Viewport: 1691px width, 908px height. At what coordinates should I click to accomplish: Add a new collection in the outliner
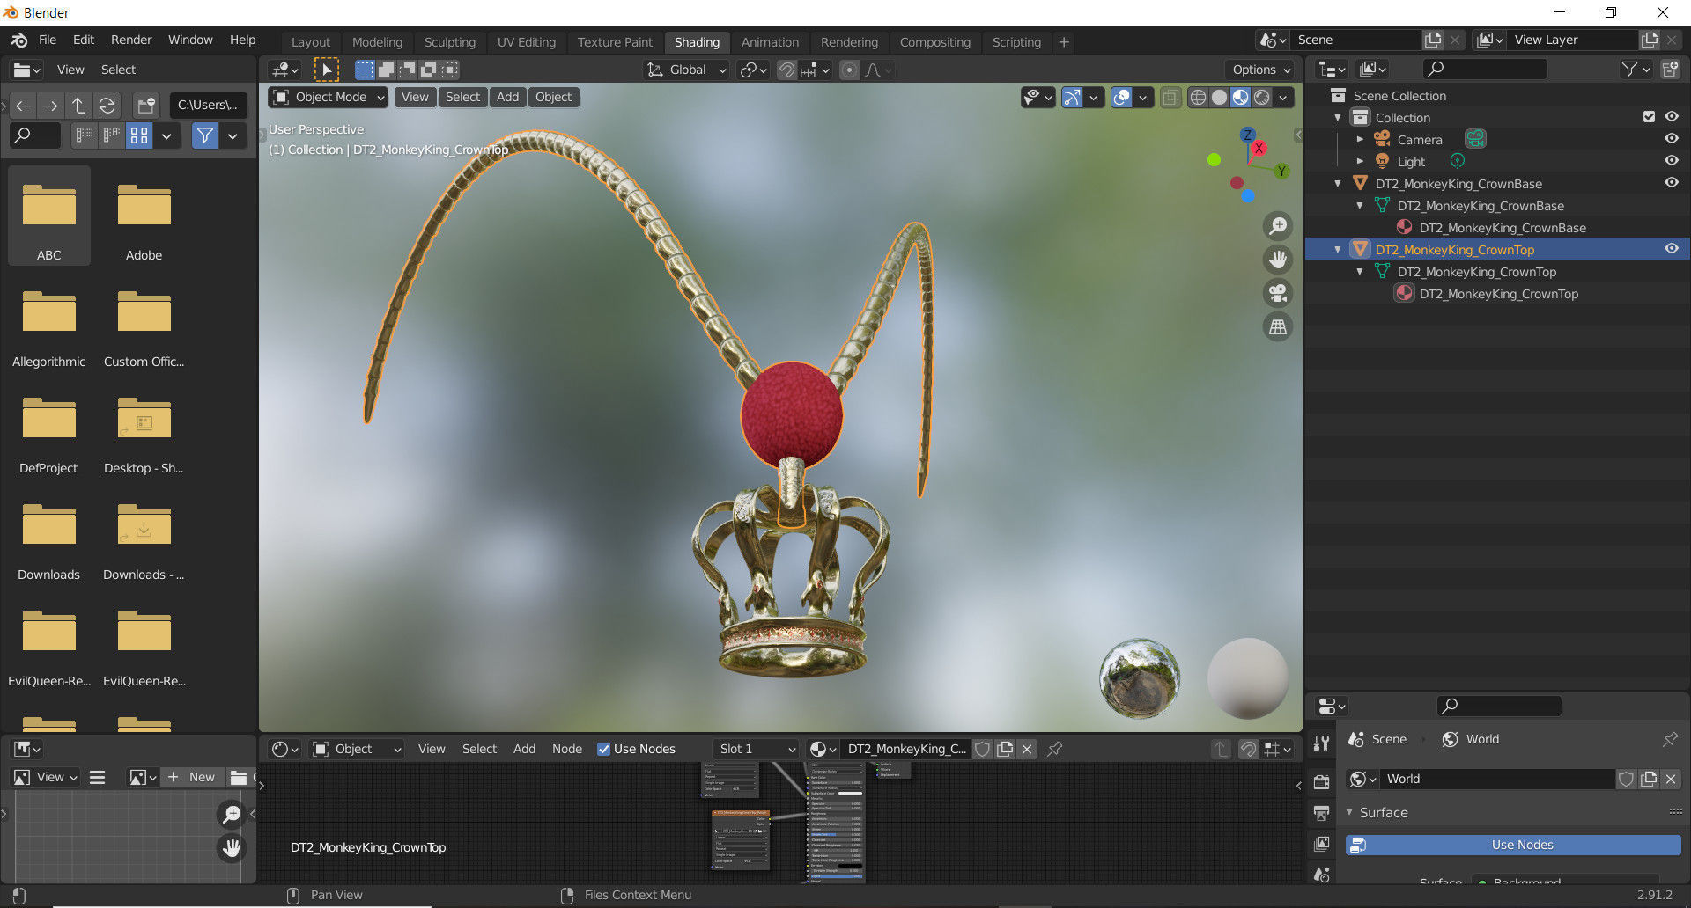1669,69
